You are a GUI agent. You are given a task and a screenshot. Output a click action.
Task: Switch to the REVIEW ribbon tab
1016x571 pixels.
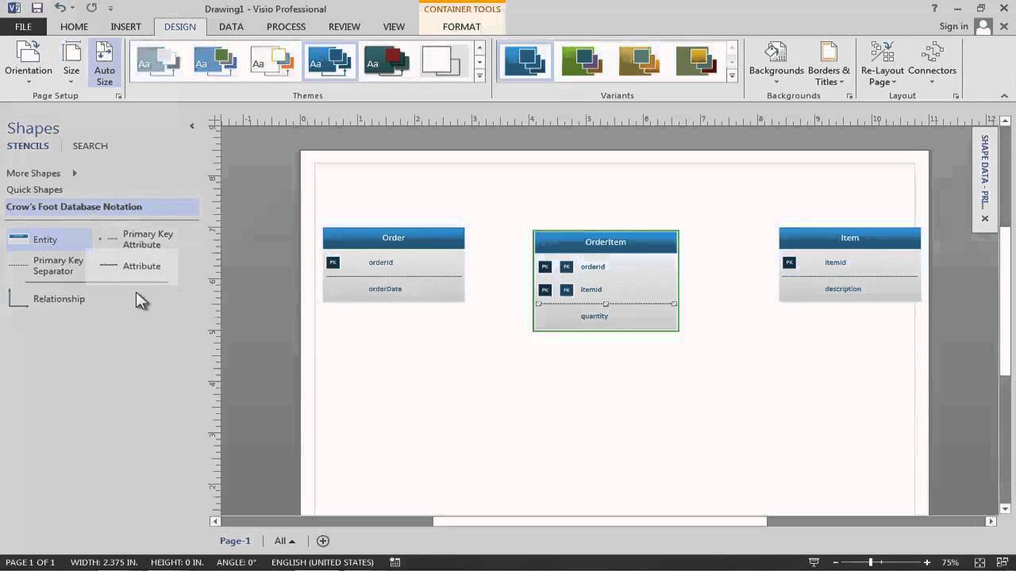[344, 26]
